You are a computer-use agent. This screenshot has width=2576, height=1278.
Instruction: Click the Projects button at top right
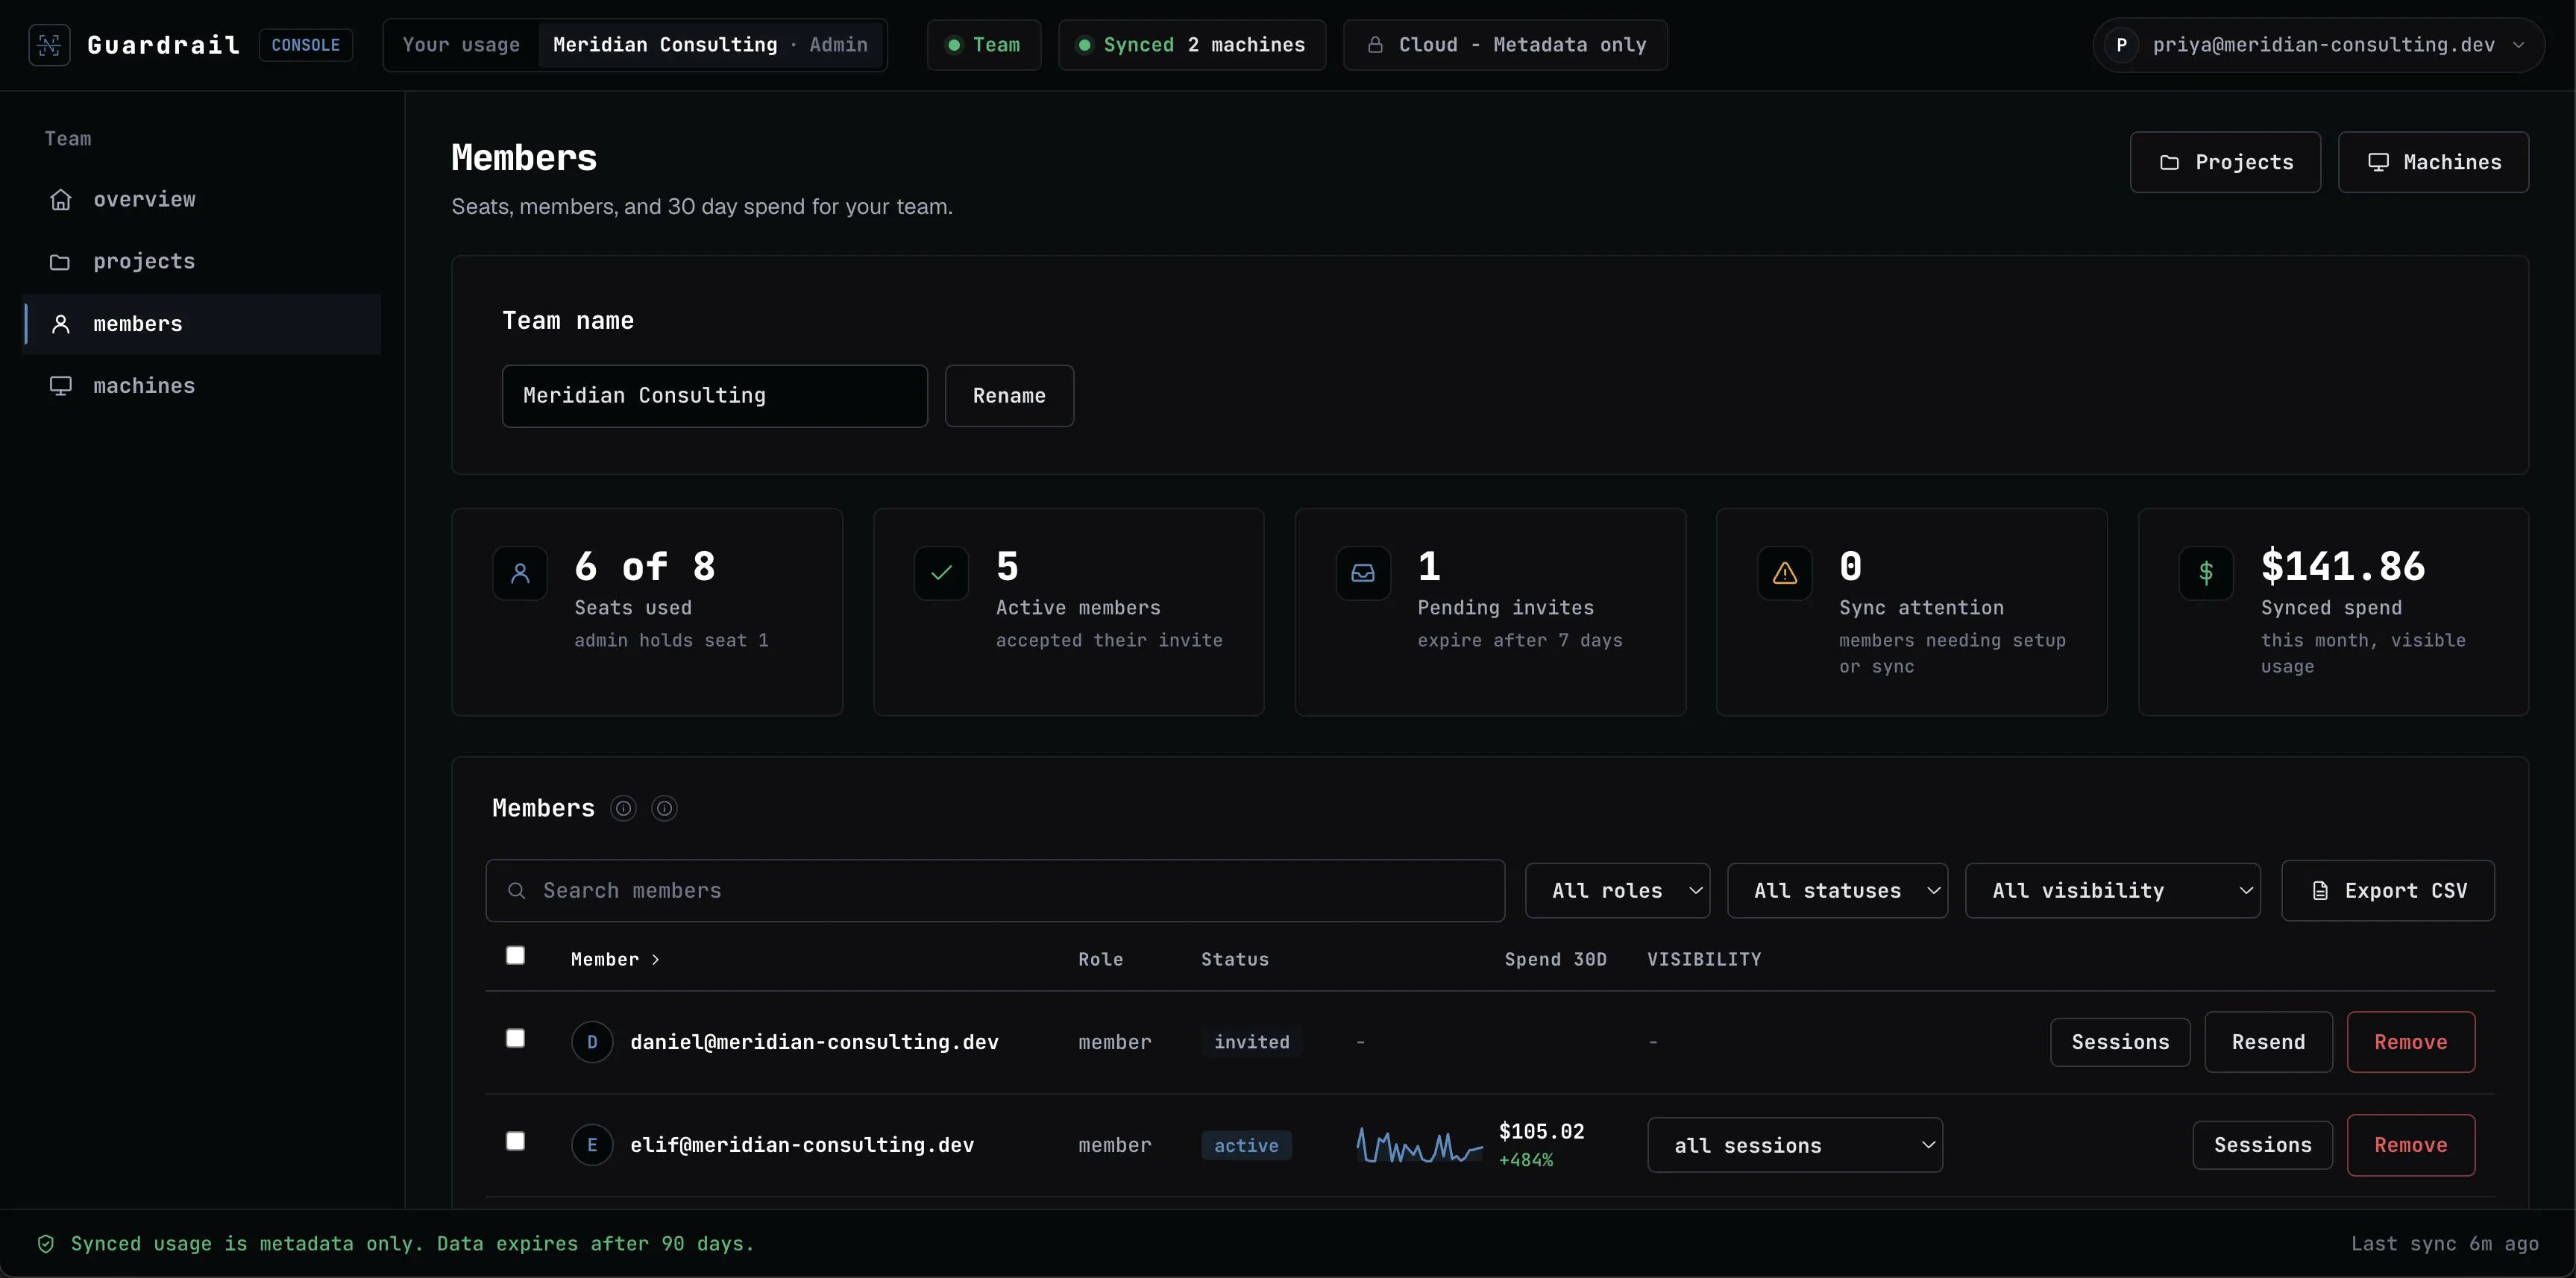pos(2225,162)
